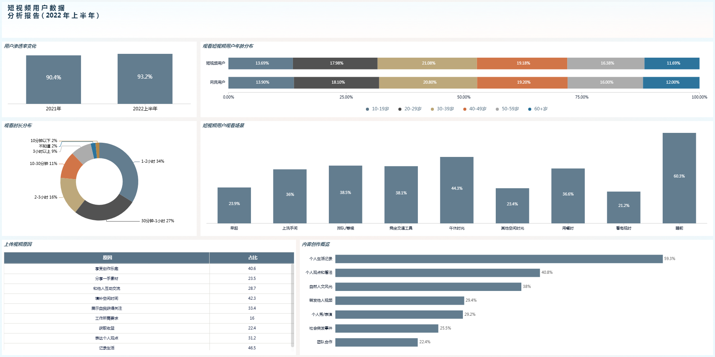Image resolution: width=715 pixels, height=357 pixels.
Task: Select the 2022上半年 penetration rate bar
Action: [x=145, y=79]
